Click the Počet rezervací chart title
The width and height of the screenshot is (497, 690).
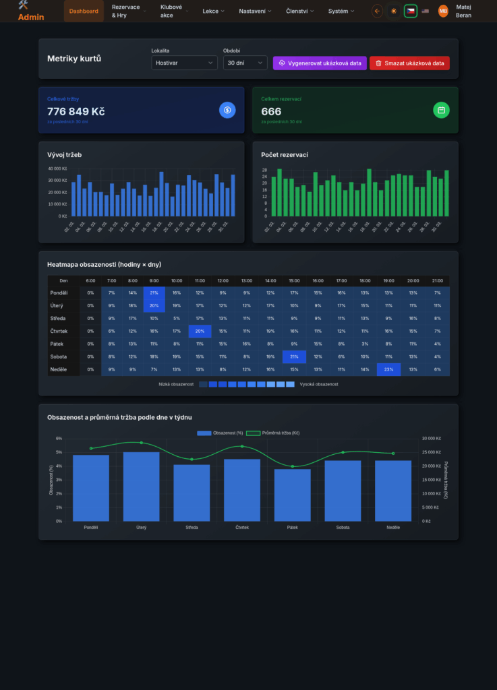point(285,155)
